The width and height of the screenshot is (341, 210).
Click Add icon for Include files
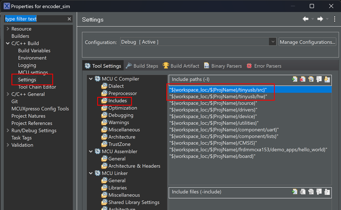tap(295, 192)
